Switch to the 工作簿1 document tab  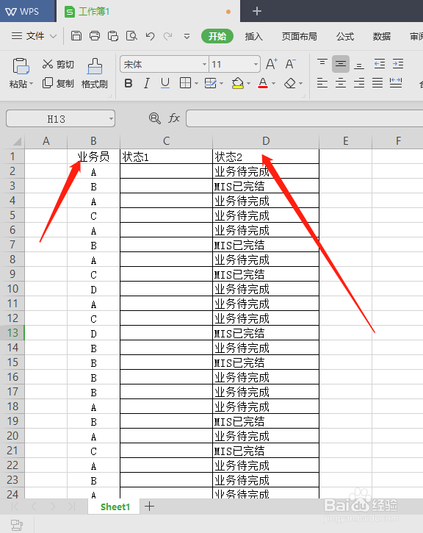(x=148, y=12)
